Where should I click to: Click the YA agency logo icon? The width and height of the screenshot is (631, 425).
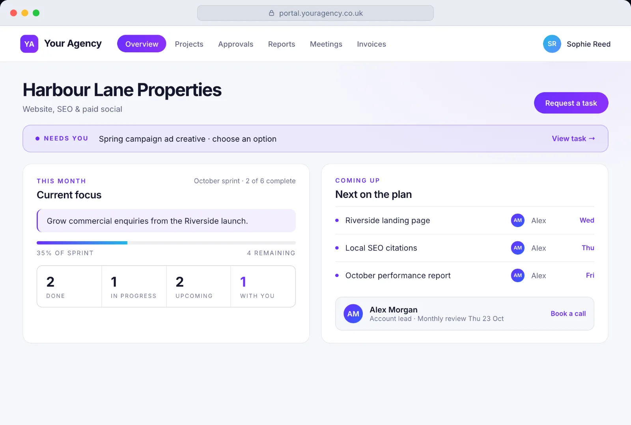point(29,44)
